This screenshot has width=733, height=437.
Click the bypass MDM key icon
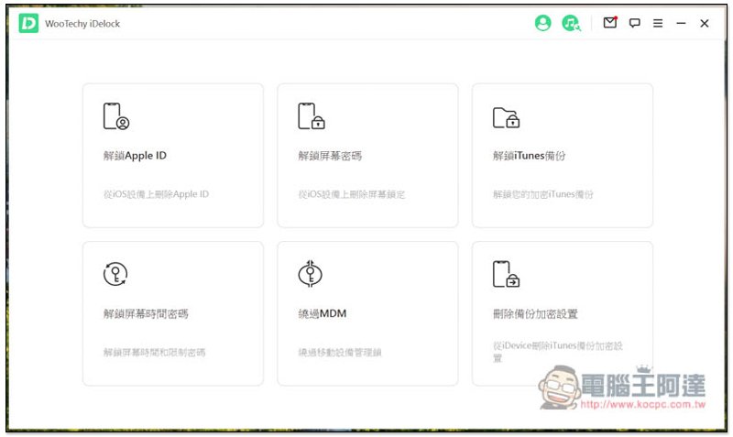tap(311, 273)
